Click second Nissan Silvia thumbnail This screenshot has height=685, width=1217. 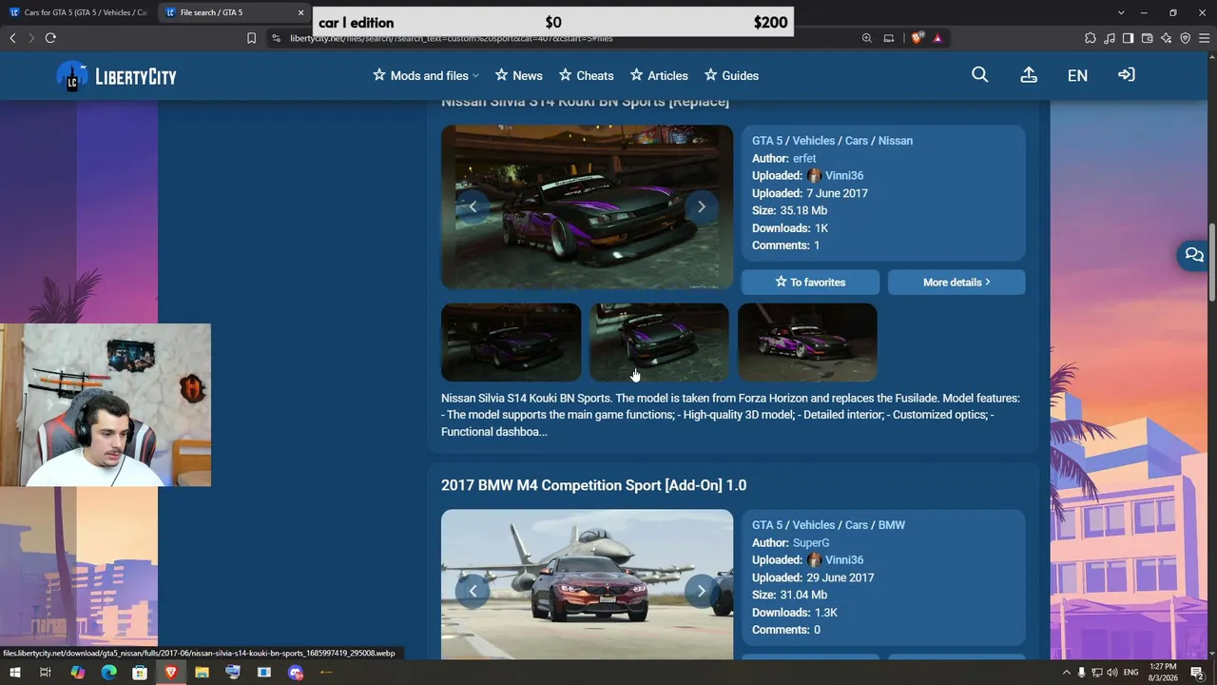(659, 342)
